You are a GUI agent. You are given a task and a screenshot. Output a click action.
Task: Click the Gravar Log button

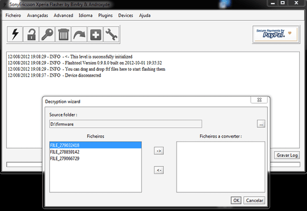pyautogui.click(x=287, y=155)
